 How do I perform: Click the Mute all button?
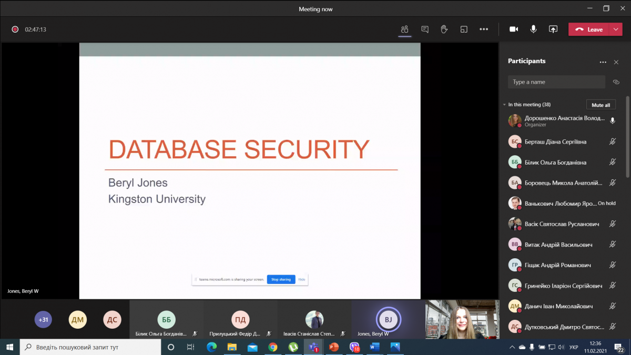601,105
